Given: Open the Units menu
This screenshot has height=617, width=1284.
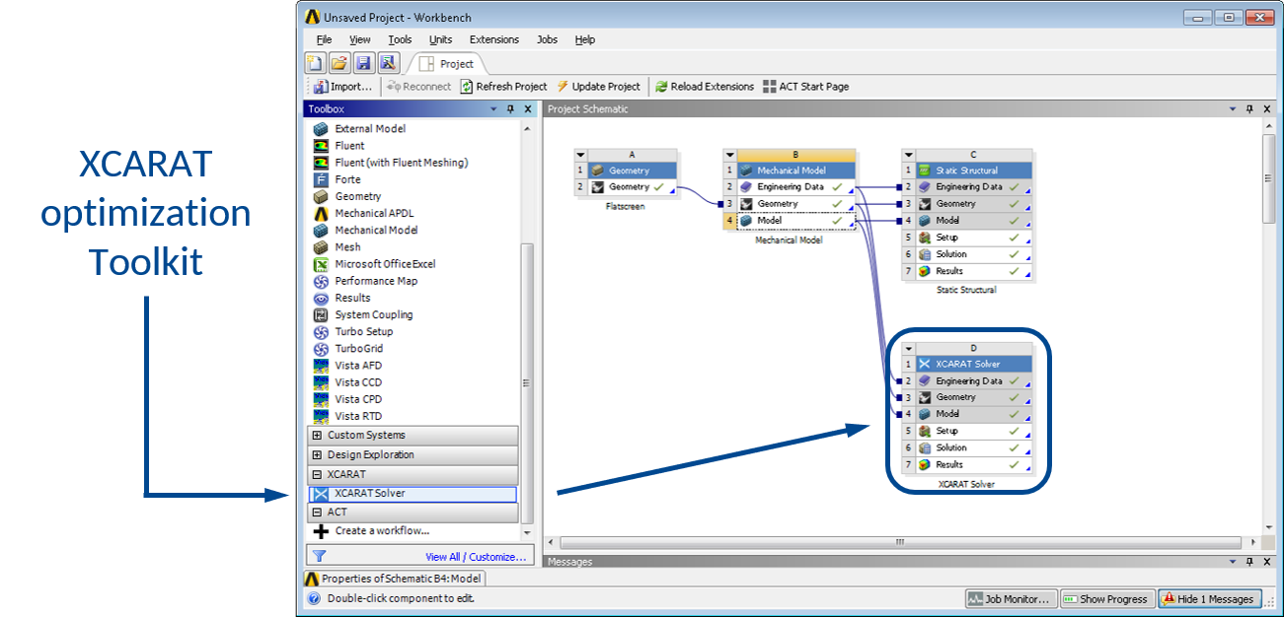Looking at the screenshot, I should point(440,39).
